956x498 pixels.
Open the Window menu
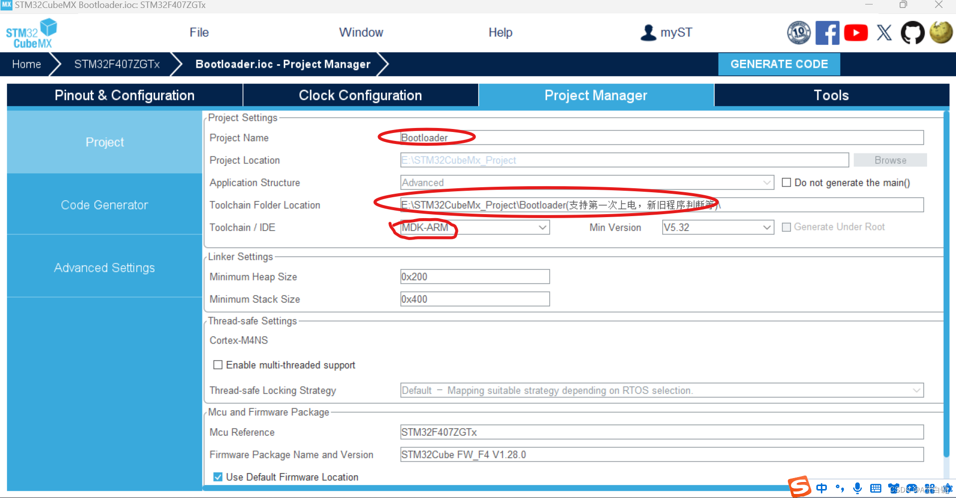[361, 32]
